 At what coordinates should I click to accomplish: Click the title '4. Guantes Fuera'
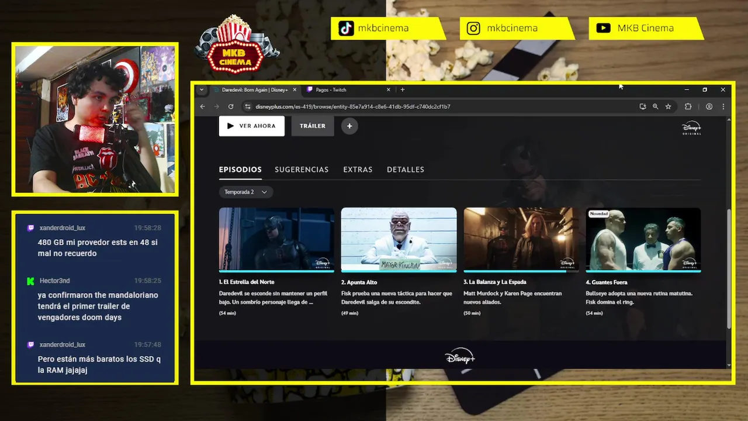click(x=607, y=282)
